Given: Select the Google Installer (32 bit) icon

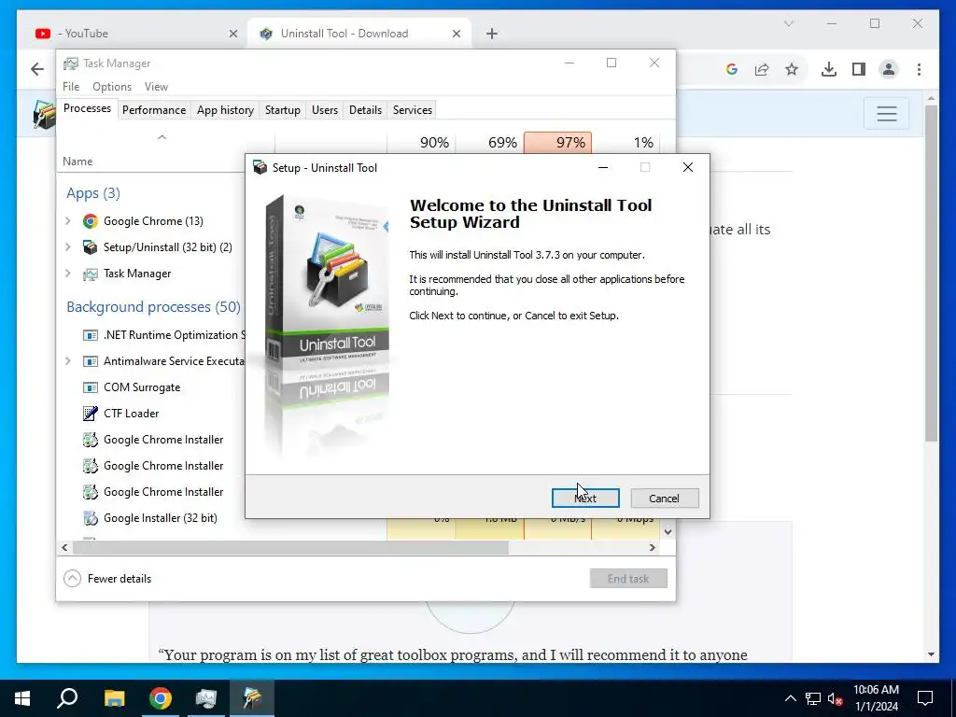Looking at the screenshot, I should [x=91, y=518].
